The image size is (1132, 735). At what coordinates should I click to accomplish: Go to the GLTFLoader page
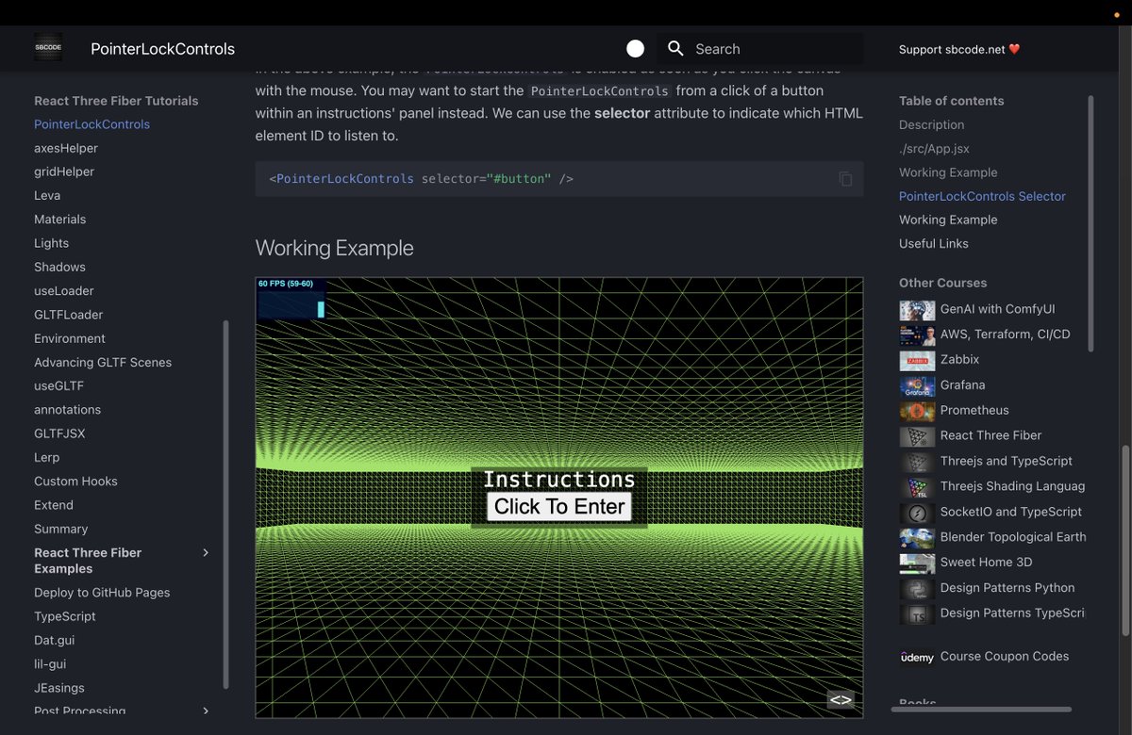click(x=69, y=315)
